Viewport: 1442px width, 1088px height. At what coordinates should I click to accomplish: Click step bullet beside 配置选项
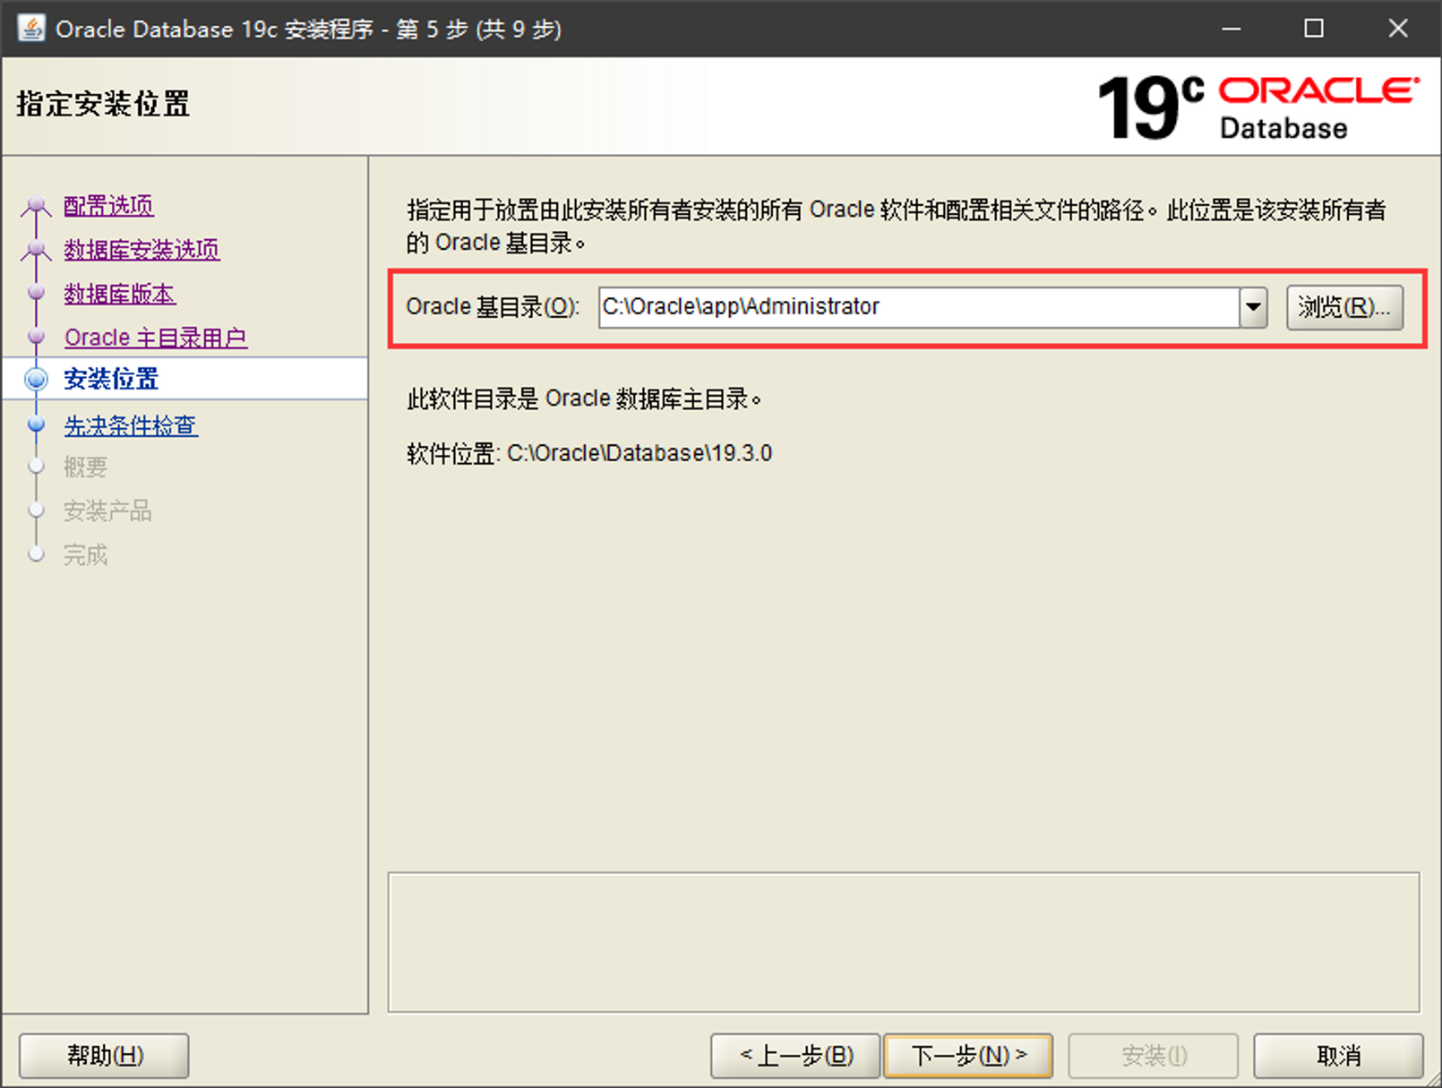[36, 206]
